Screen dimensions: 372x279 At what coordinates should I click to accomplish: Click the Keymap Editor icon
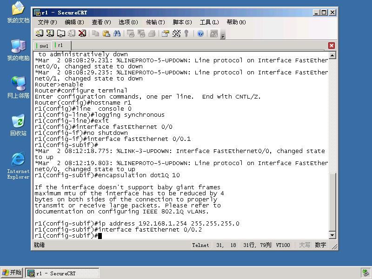tap(176, 33)
